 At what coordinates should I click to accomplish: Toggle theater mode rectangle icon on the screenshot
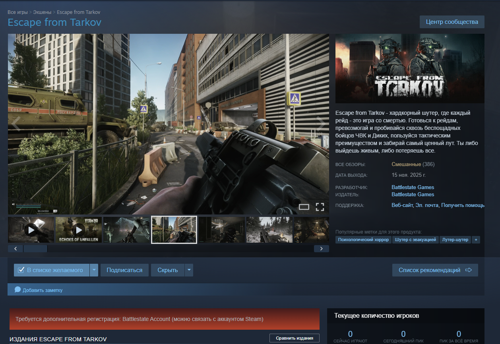[x=304, y=207]
